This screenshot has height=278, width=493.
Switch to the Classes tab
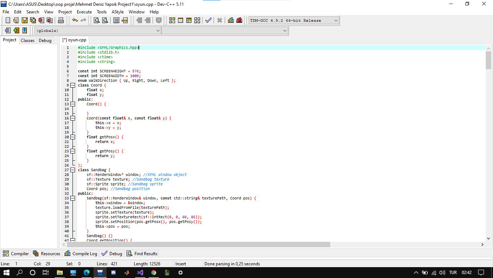(x=27, y=40)
